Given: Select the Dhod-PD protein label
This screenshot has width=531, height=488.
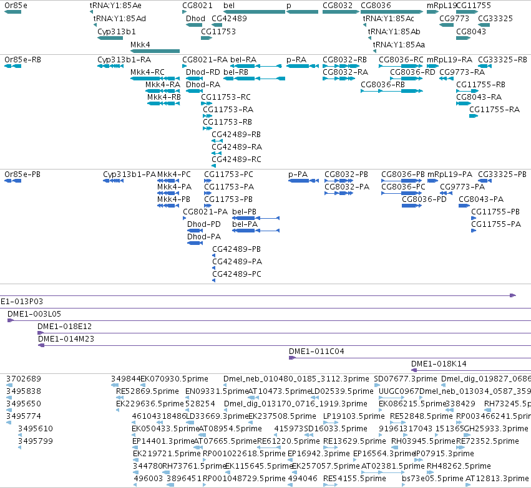Looking at the screenshot, I should pyautogui.click(x=204, y=224).
